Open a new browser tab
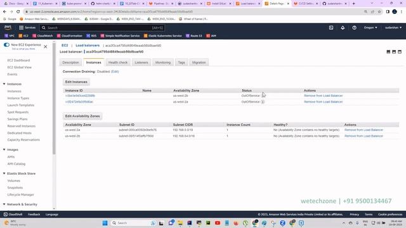Viewport: 406px width, 228px height. tap(354, 4)
